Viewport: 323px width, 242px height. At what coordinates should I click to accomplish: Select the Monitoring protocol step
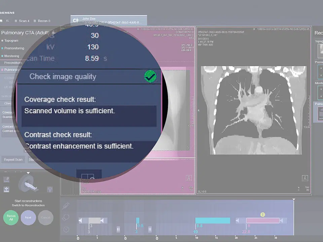[x=12, y=56]
